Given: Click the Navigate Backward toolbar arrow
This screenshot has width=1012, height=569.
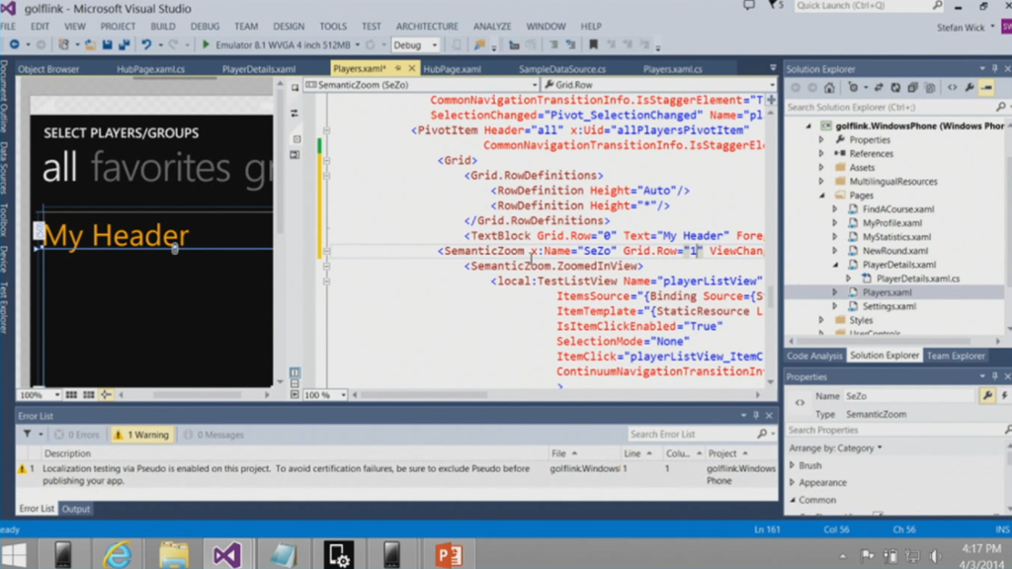Looking at the screenshot, I should 14,44.
